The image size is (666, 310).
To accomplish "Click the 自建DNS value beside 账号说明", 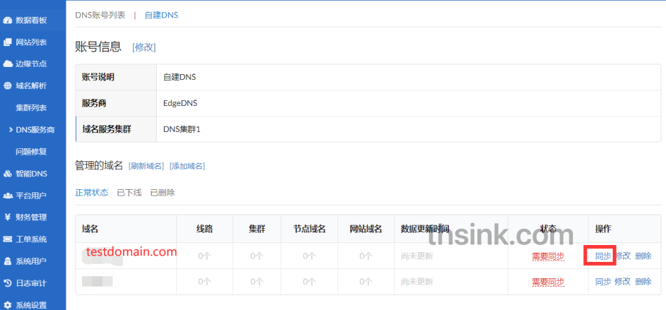I will tap(180, 77).
